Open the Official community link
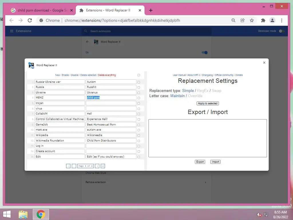The height and width of the screenshot is (220, 293). pos(224,75)
